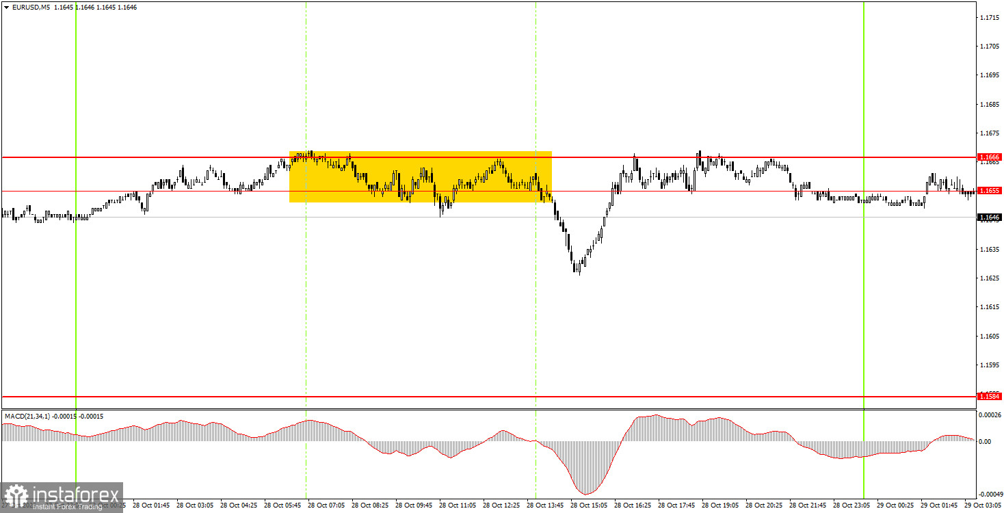1004x513 pixels.
Task: Click the 1.1635 price axis label
Action: click(x=990, y=250)
